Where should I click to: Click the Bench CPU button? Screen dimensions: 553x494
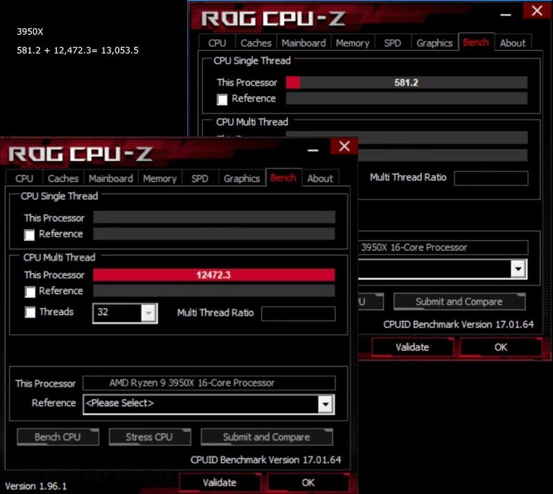point(58,437)
